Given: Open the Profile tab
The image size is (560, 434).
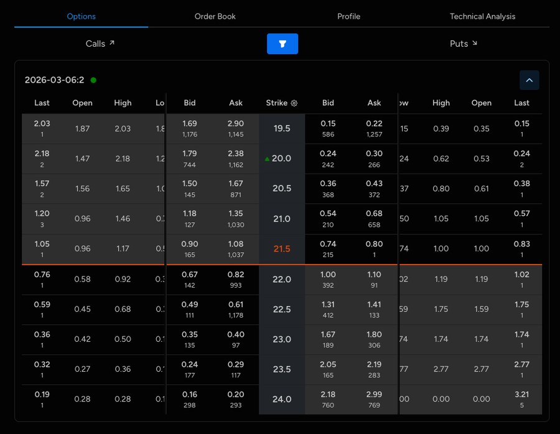Looking at the screenshot, I should point(348,16).
